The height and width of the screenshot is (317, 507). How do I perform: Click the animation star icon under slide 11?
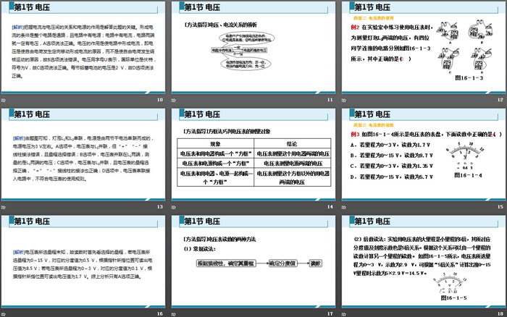tap(174, 100)
